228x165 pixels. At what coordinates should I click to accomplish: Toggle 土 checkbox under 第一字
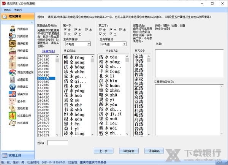[76, 34]
